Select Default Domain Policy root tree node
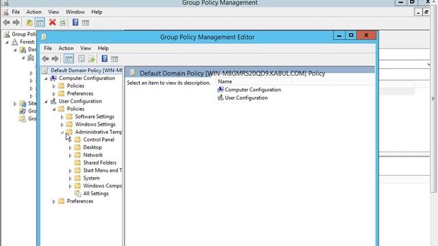Image resolution: width=438 pixels, height=246 pixels. [86, 70]
